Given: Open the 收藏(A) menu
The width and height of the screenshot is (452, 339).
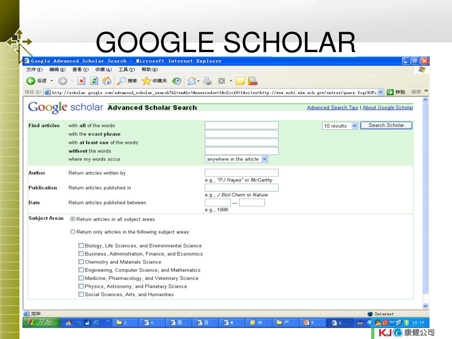Looking at the screenshot, I should (x=103, y=69).
